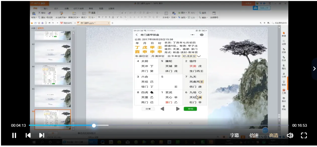
Task: Click the 复制 copy command
Action: pyautogui.click(x=42, y=17)
